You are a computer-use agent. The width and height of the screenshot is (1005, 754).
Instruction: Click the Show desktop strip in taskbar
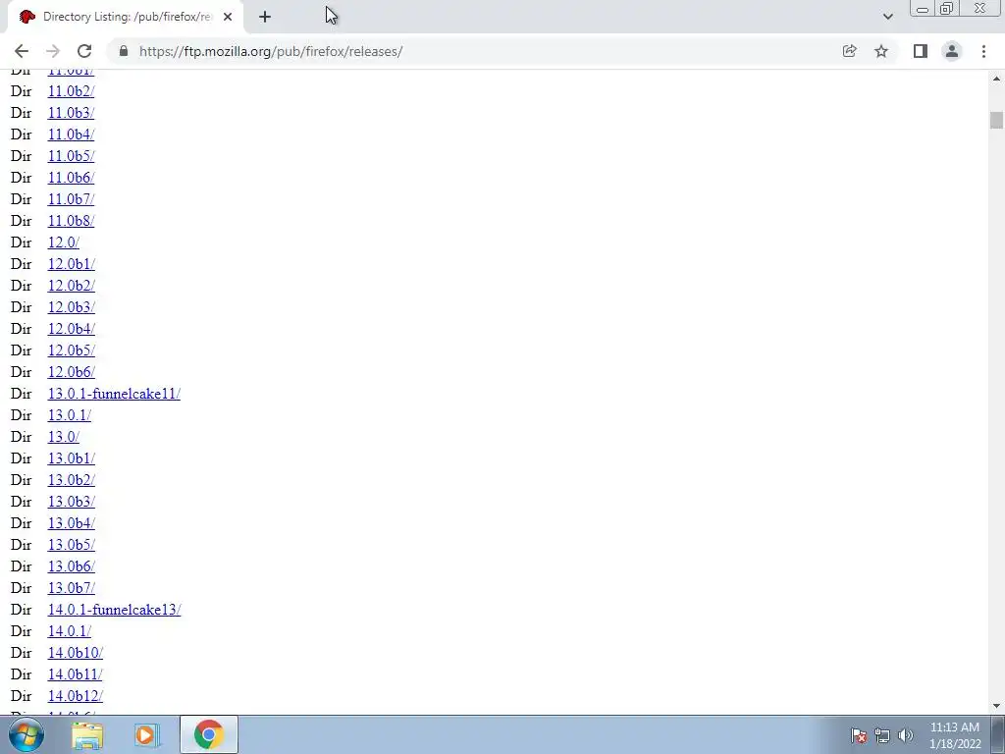[998, 735]
